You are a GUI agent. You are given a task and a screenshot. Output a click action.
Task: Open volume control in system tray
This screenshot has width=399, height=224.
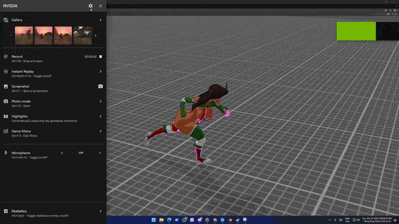point(358,220)
